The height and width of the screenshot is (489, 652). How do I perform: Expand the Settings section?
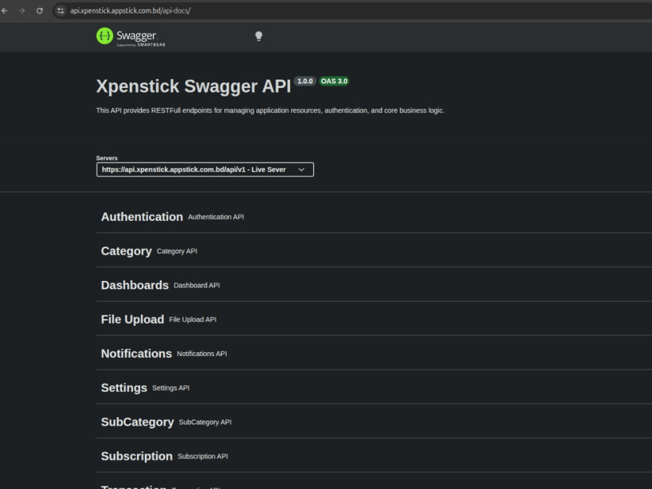(374, 387)
